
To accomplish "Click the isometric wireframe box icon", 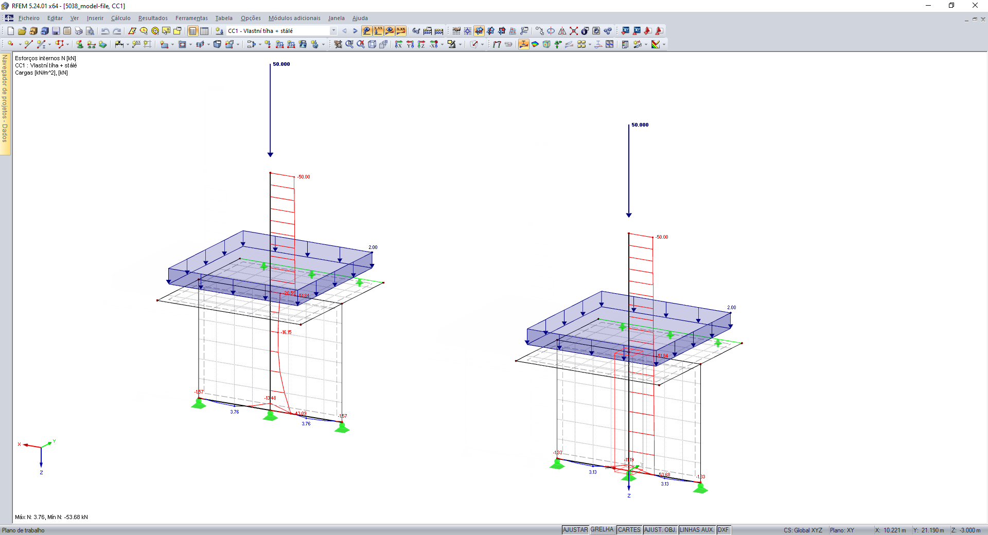I will [372, 44].
